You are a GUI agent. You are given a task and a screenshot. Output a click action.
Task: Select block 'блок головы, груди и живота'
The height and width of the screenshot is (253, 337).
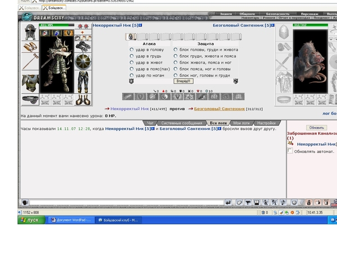[x=176, y=49]
